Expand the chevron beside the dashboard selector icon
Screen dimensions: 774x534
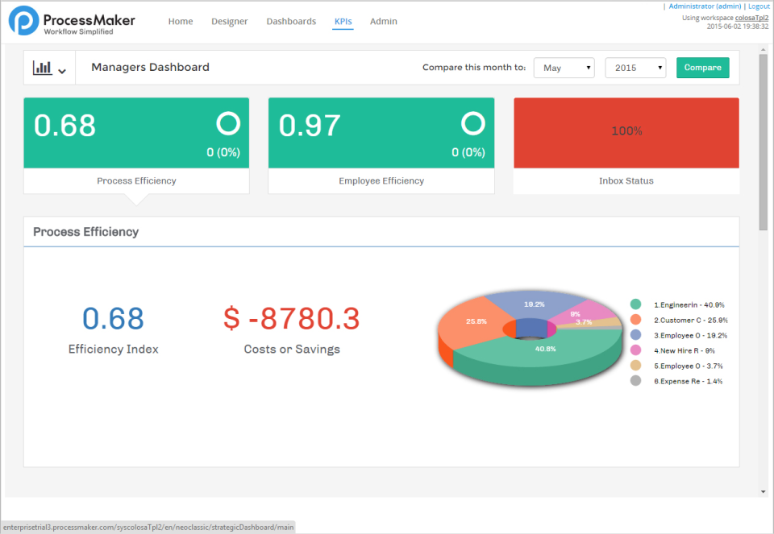tap(62, 71)
